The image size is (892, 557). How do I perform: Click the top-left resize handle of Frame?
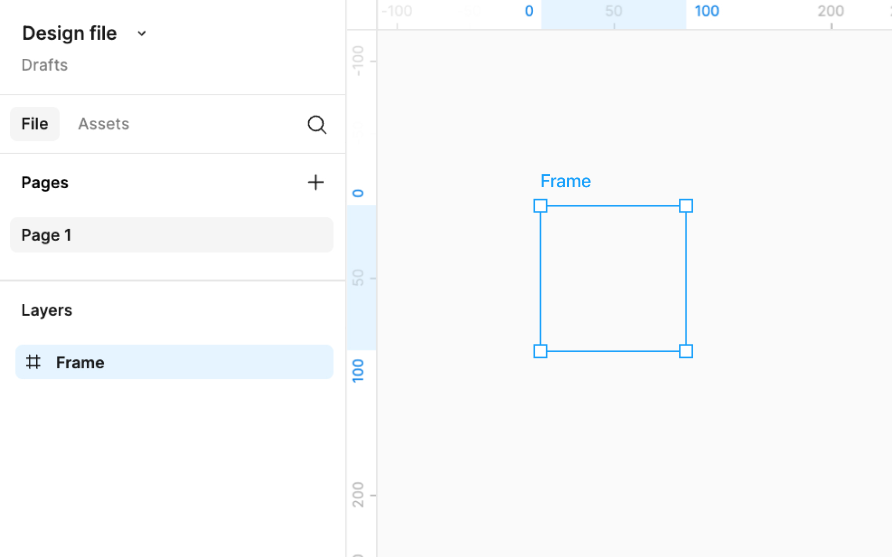click(x=540, y=206)
